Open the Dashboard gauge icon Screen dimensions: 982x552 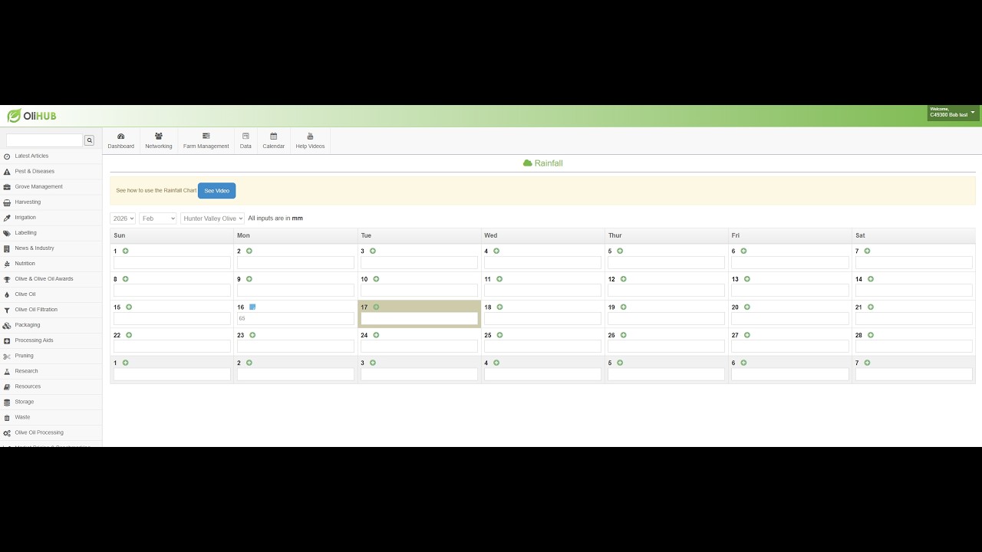pos(120,136)
